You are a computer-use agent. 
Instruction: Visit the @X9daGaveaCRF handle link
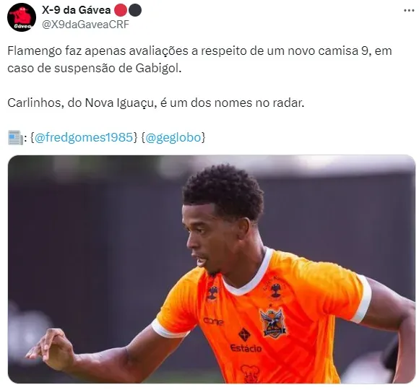point(85,25)
